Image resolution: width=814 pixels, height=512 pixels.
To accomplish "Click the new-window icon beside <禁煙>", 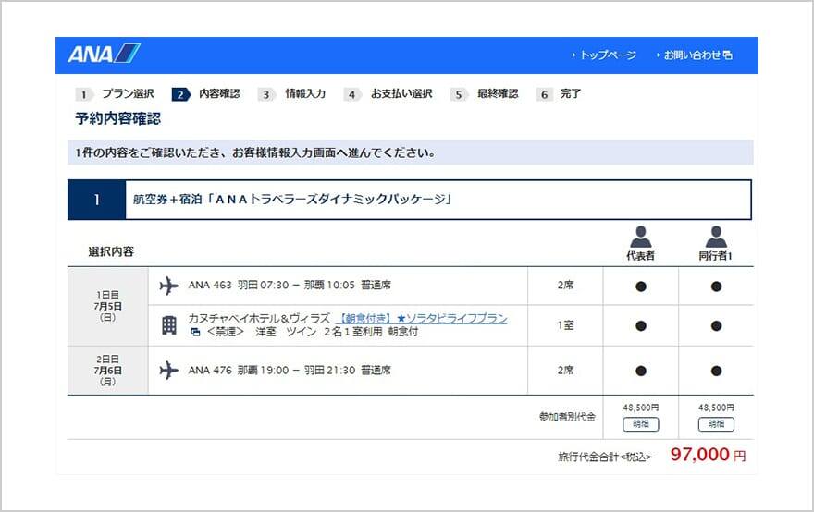I will click(195, 332).
